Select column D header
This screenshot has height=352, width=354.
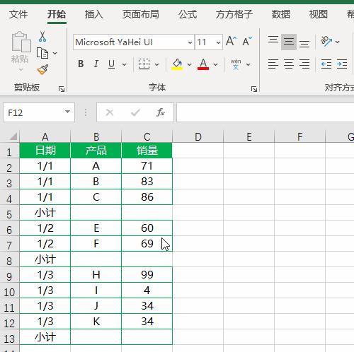click(198, 136)
